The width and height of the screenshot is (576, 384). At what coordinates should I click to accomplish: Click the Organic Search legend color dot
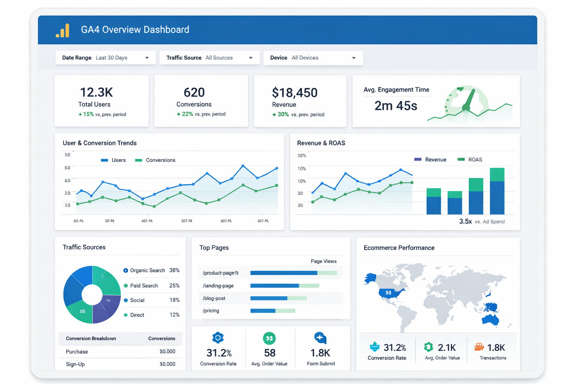(126, 270)
